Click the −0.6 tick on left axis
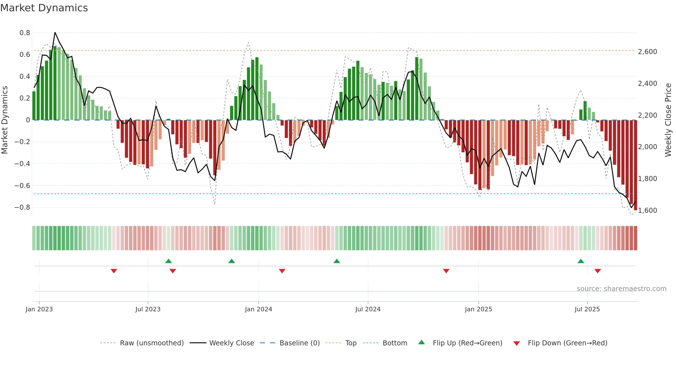 point(22,185)
